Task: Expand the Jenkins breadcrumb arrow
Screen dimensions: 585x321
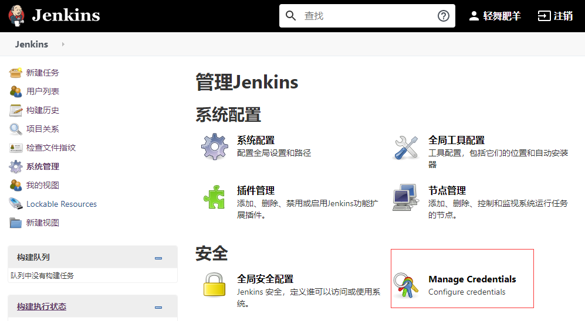Action: (63, 45)
